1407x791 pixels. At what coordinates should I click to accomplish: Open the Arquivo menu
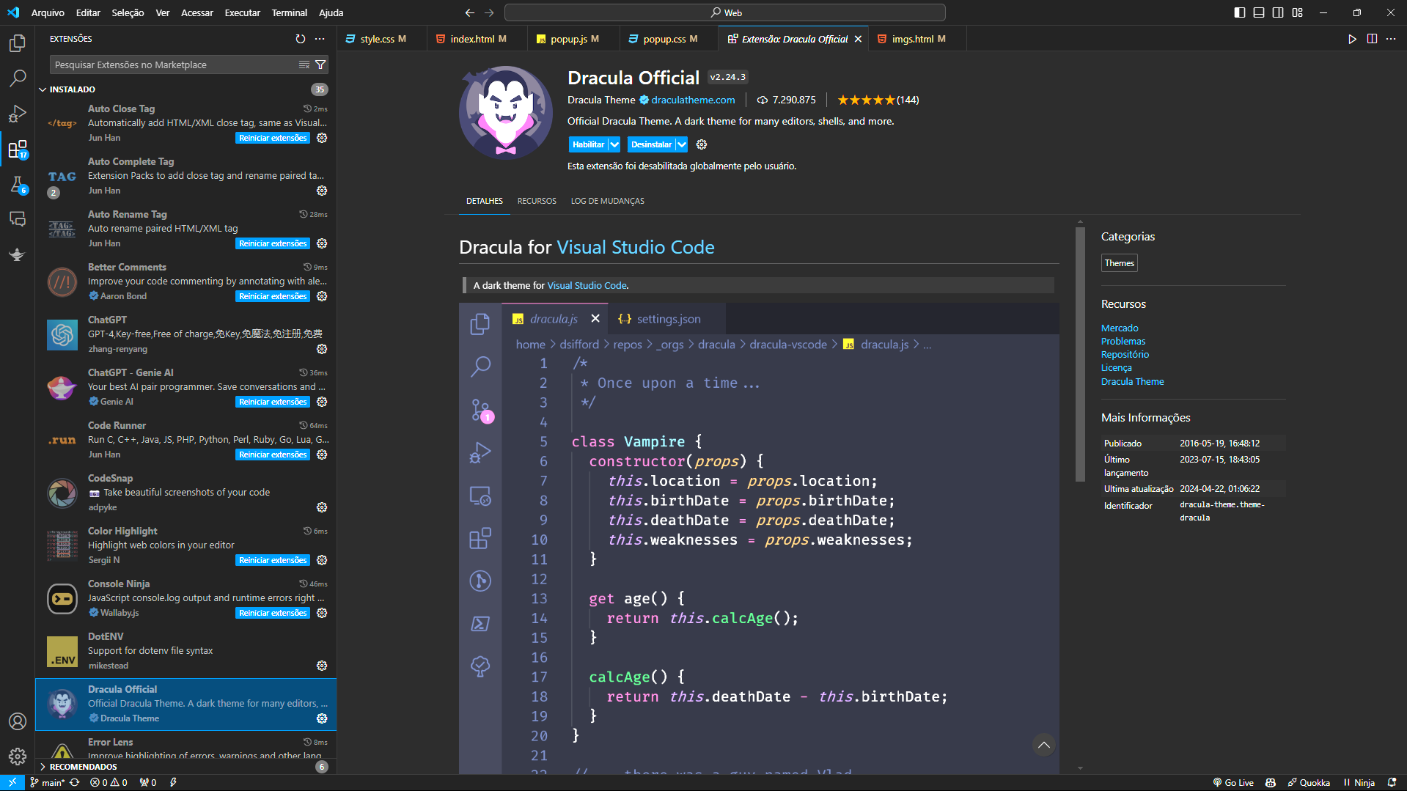[48, 12]
